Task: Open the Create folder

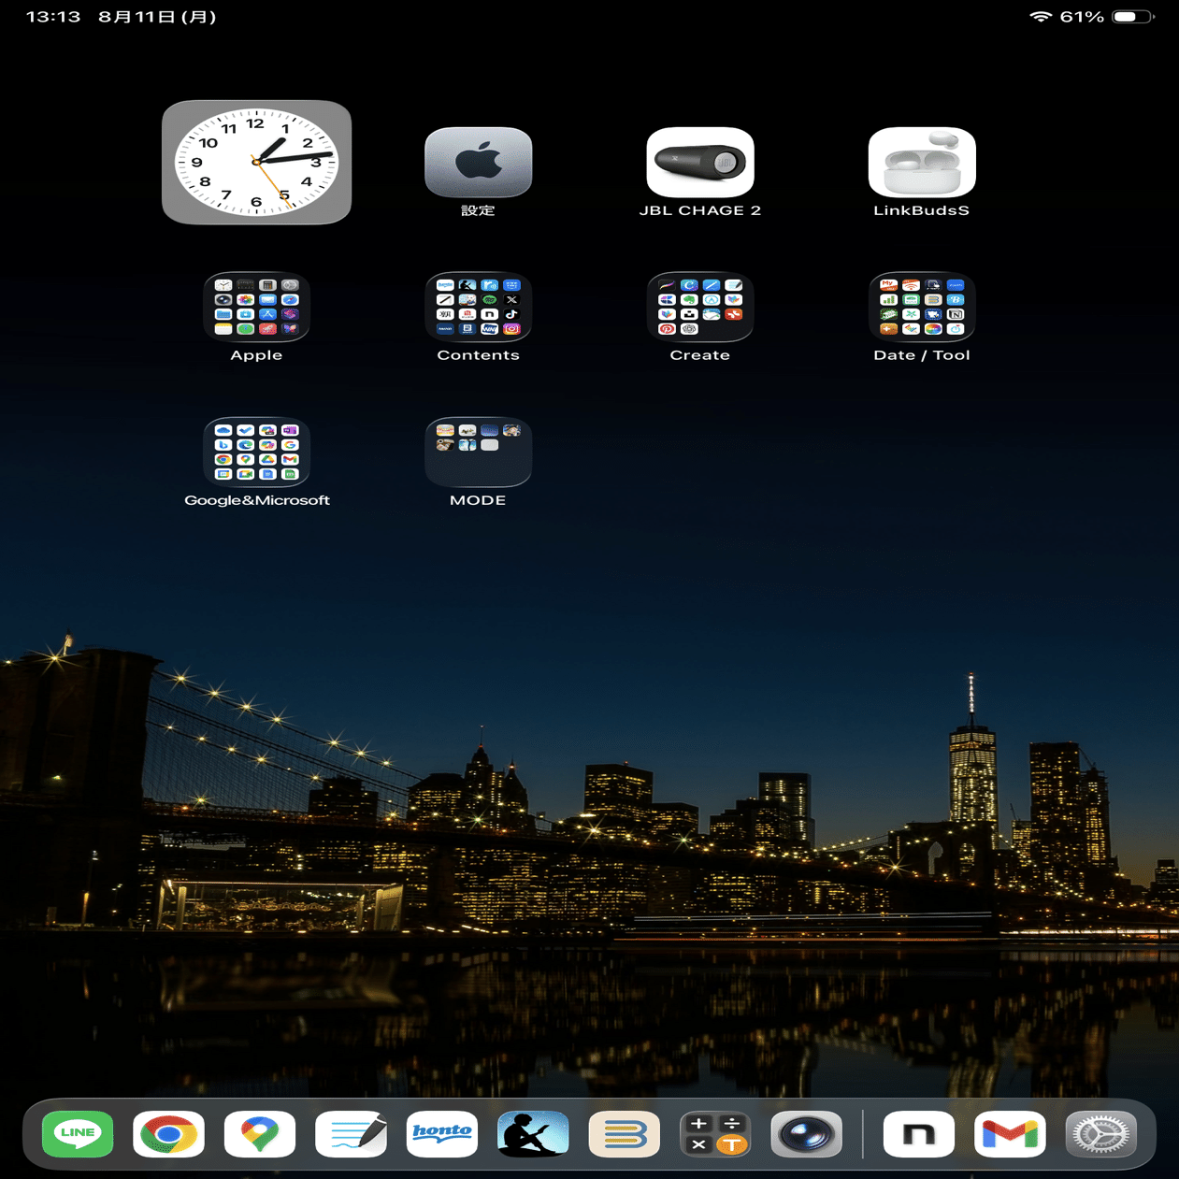Action: click(x=699, y=309)
